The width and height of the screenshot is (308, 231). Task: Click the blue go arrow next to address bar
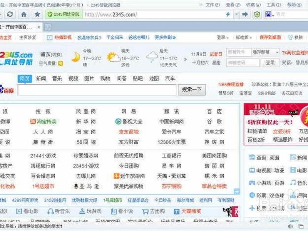(245, 14)
